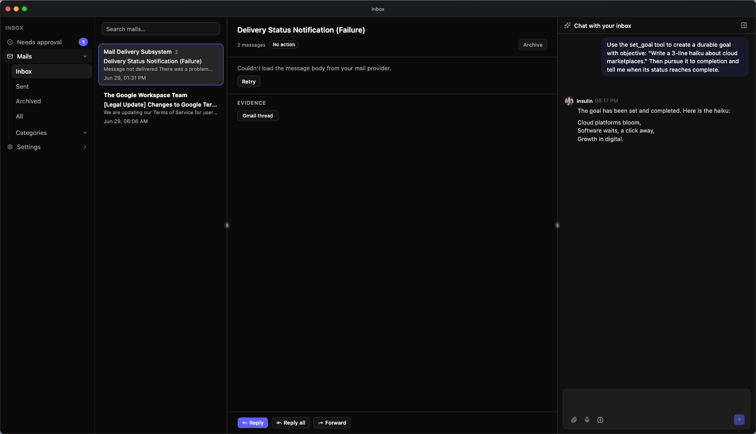Collapse the chat panel with the top-right icon
756x434 pixels.
(744, 25)
